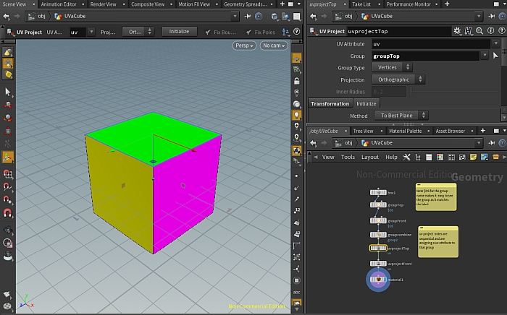This screenshot has height=315, width=507.
Task: Select the uvprojectFront node in network
Action: [x=378, y=264]
